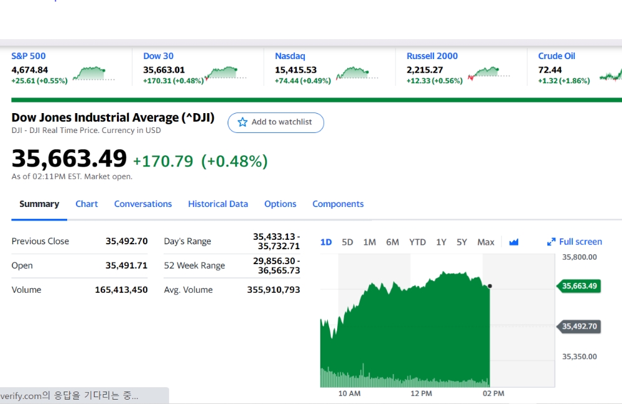
Task: Click the Russell 2000 value 2,215.27
Action: coord(424,70)
